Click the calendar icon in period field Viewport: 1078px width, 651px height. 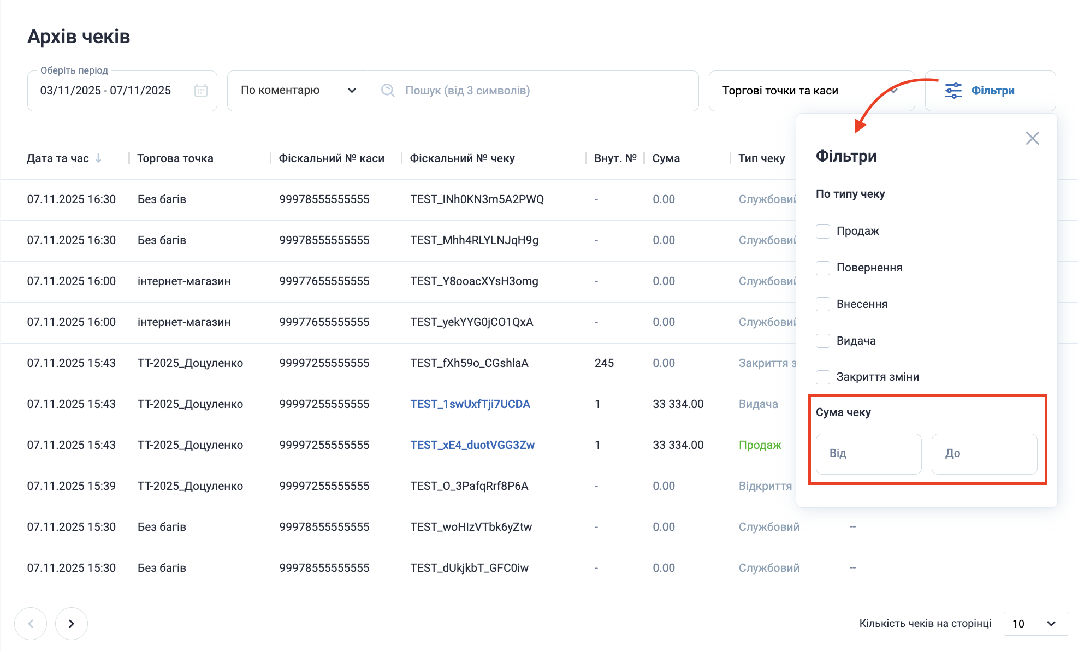point(200,91)
